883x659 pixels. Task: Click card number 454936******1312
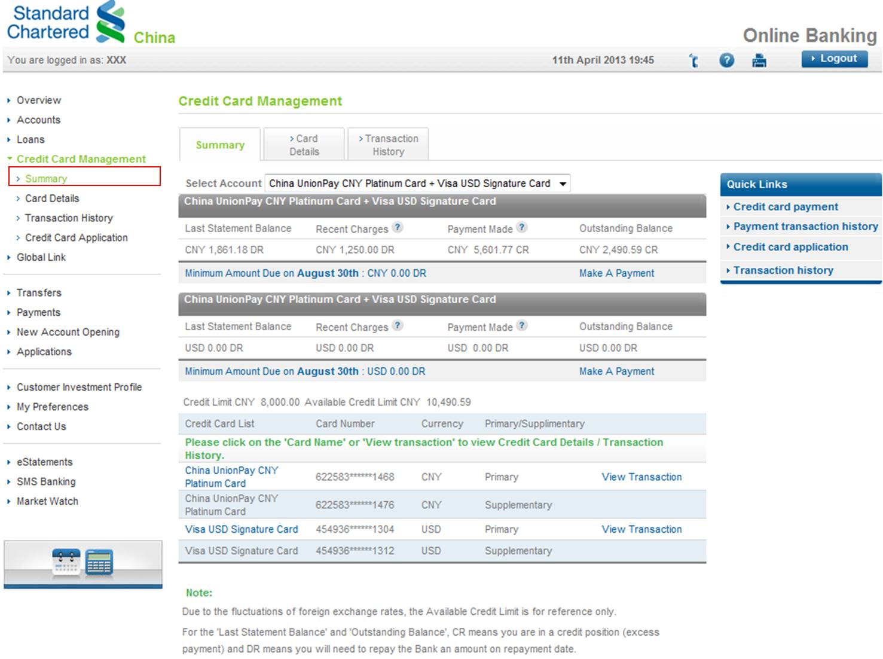click(355, 551)
